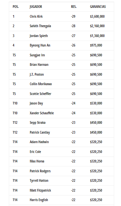121x206 pixels.
Task: Click the GANANCIAS column header
Action: point(98,7)
